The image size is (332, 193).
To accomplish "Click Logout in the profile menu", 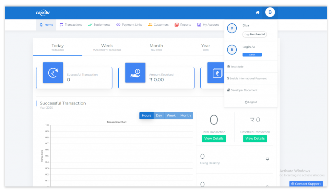I will click(x=251, y=102).
